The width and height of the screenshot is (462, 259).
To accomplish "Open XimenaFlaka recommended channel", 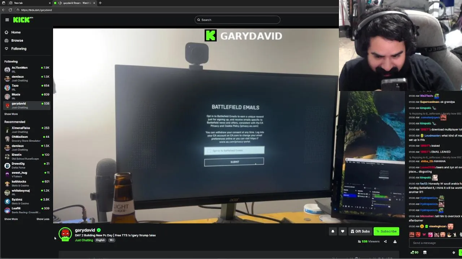I will point(27,129).
